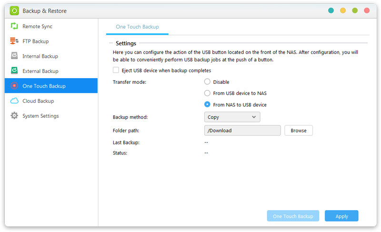The height and width of the screenshot is (232, 381).
Task: Enable Eject USB device when backup completes
Action: pyautogui.click(x=116, y=71)
